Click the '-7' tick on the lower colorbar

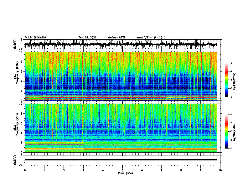tap(231, 149)
